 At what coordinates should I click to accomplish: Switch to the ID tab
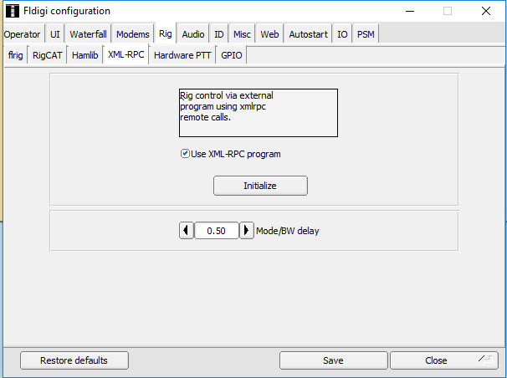coord(219,34)
